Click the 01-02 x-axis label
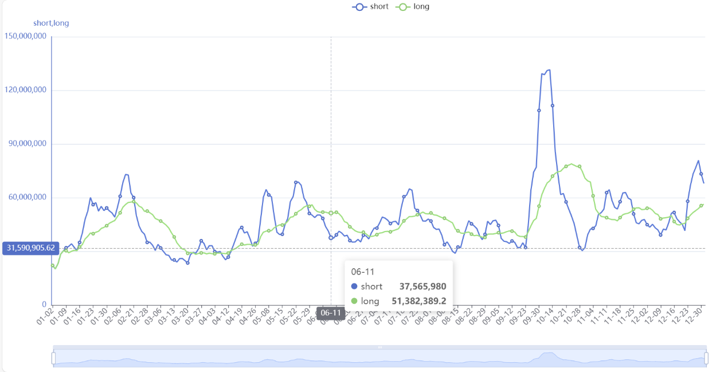Viewport: 728px width, 372px height. point(45,317)
